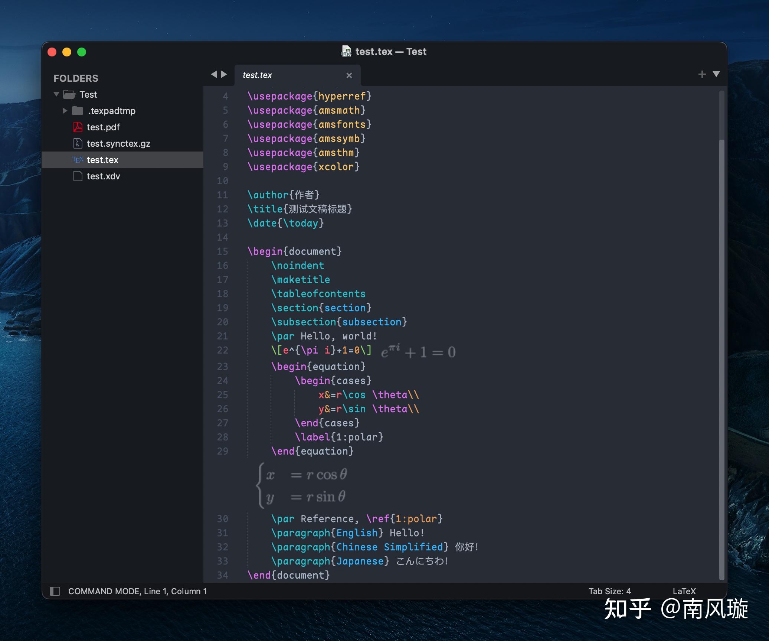
Task: Click the Test folder icon
Action: [69, 94]
